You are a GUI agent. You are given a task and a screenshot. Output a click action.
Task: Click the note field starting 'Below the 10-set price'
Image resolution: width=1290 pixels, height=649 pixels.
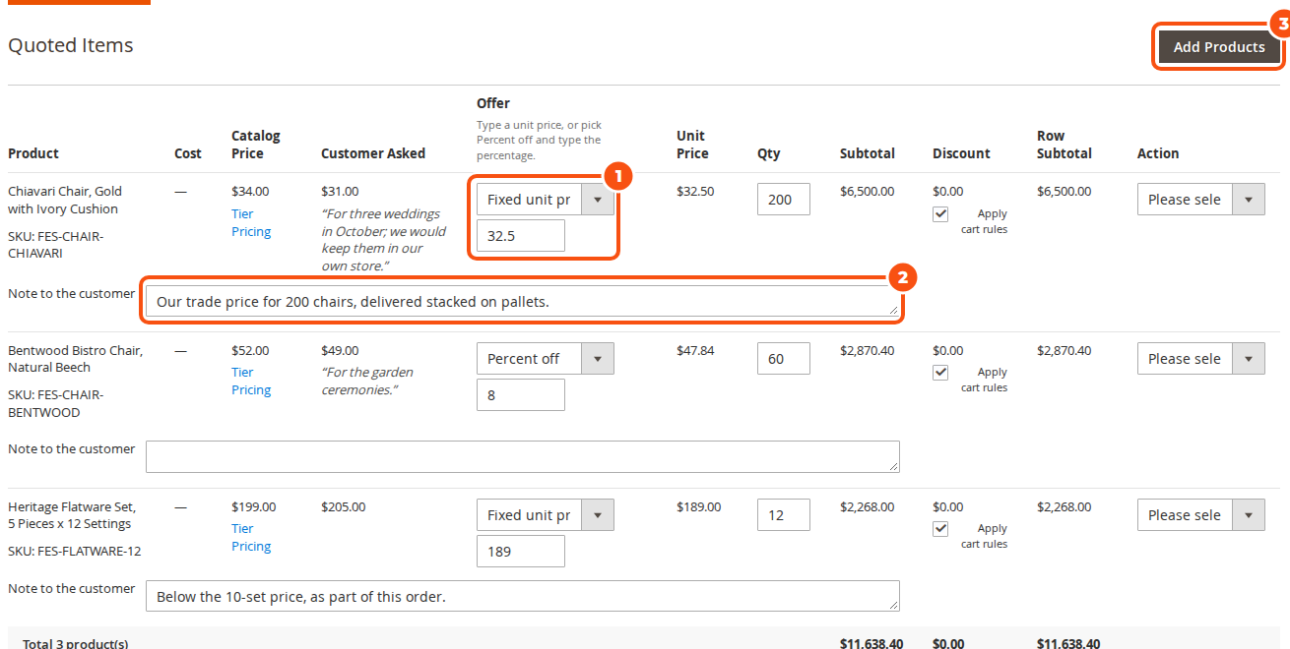click(x=523, y=596)
